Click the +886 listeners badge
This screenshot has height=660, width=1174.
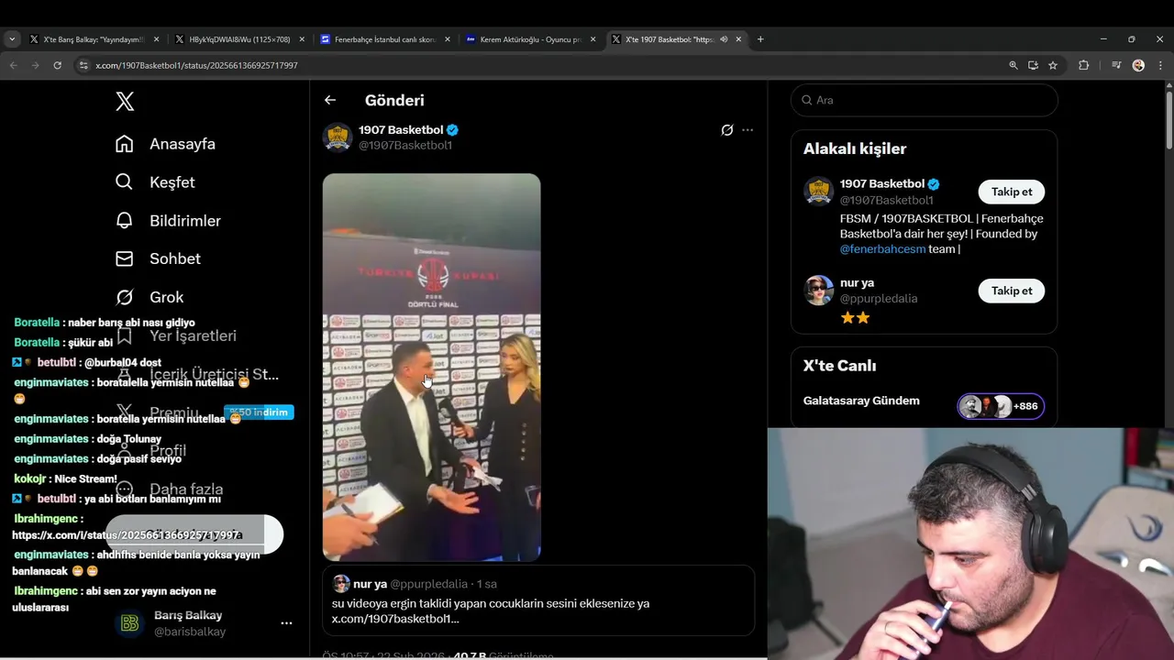(1001, 406)
